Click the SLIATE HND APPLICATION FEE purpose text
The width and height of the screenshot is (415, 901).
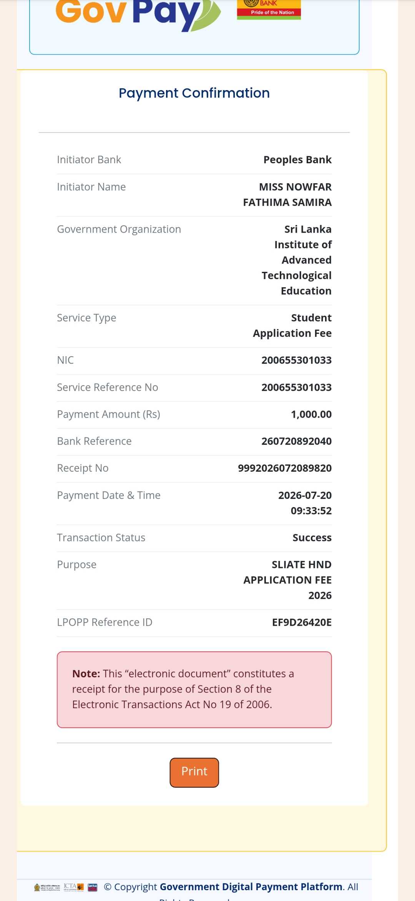(287, 580)
